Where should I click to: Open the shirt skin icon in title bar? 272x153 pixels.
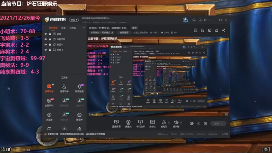click(x=205, y=20)
